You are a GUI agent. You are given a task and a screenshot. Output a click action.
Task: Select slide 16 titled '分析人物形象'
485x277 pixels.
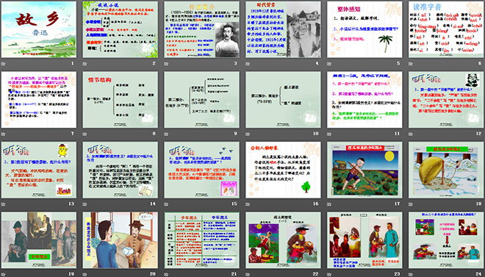(x=283, y=170)
